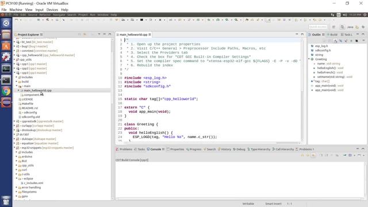The height and width of the screenshot is (207, 368).
Task: Collapse the esp32-snippets project
Action: point(14,148)
